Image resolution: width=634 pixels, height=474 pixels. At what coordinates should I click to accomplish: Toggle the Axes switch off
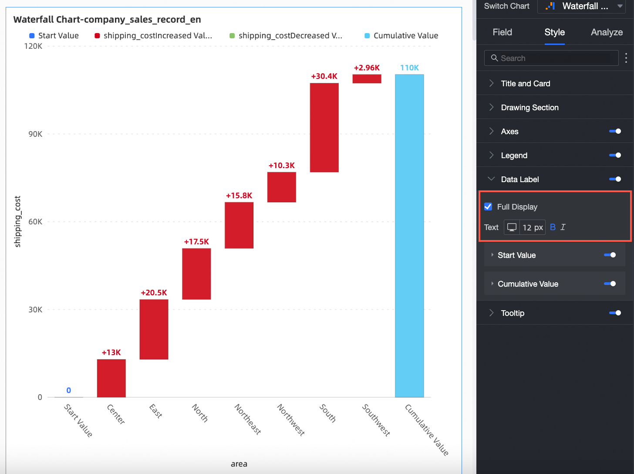(x=615, y=131)
